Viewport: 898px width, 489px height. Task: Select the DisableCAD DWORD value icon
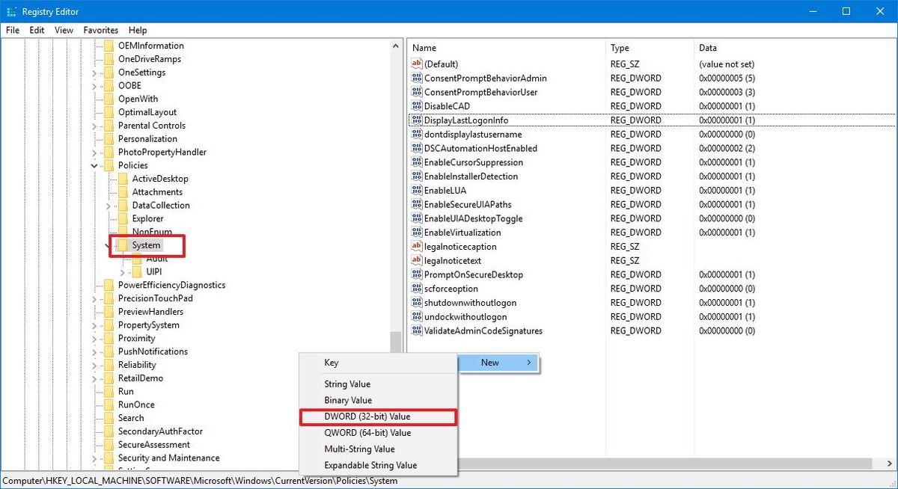(x=417, y=105)
